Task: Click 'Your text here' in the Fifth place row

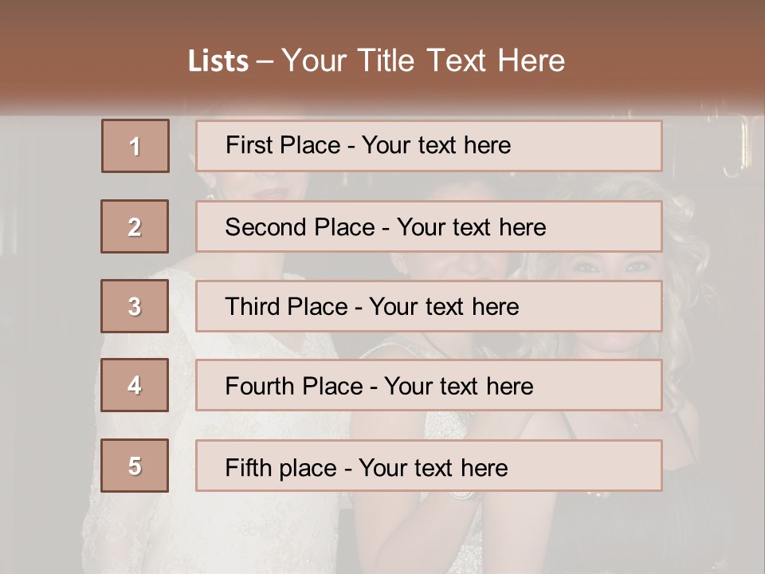Action: click(x=433, y=467)
